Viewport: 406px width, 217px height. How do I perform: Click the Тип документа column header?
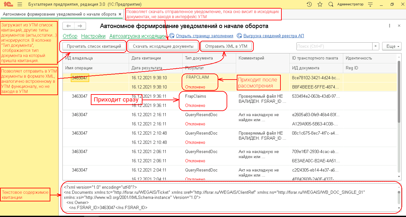coord(209,58)
